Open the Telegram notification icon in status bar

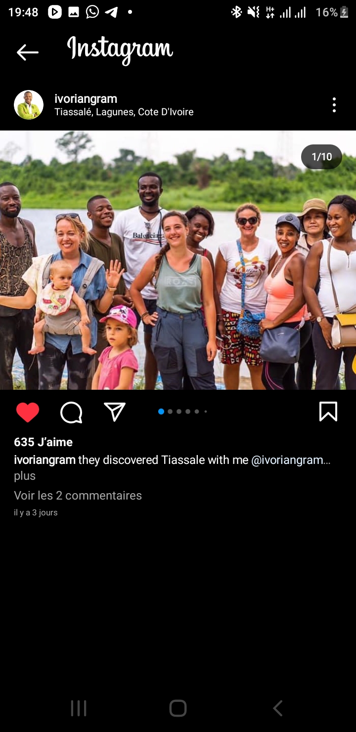pyautogui.click(x=111, y=12)
